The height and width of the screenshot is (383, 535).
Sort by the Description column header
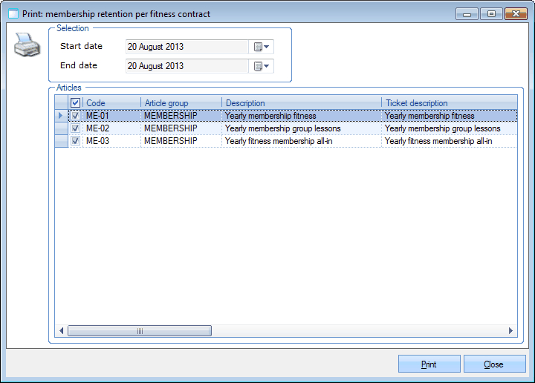point(301,103)
